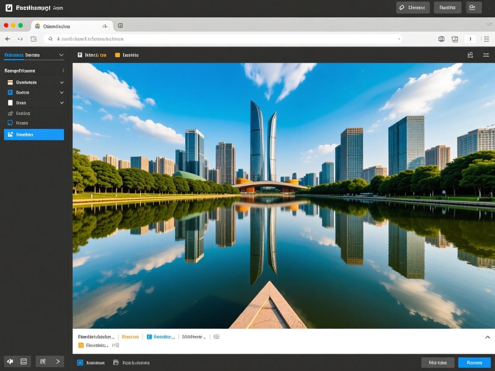Click the new tab button beside the open tab
Screen dimensions: 495x371
click(120, 26)
